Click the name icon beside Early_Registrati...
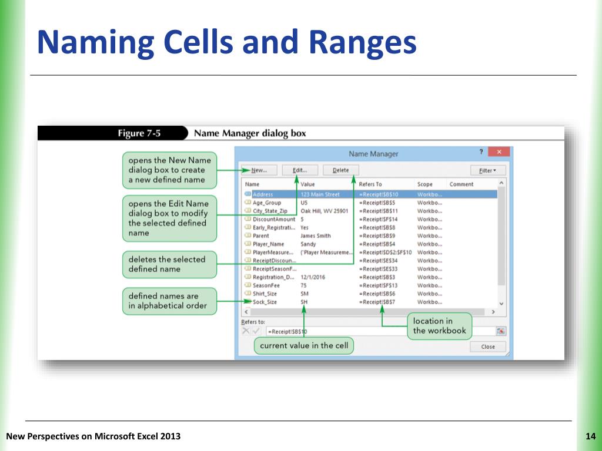This screenshot has height=451, width=602. (x=248, y=227)
